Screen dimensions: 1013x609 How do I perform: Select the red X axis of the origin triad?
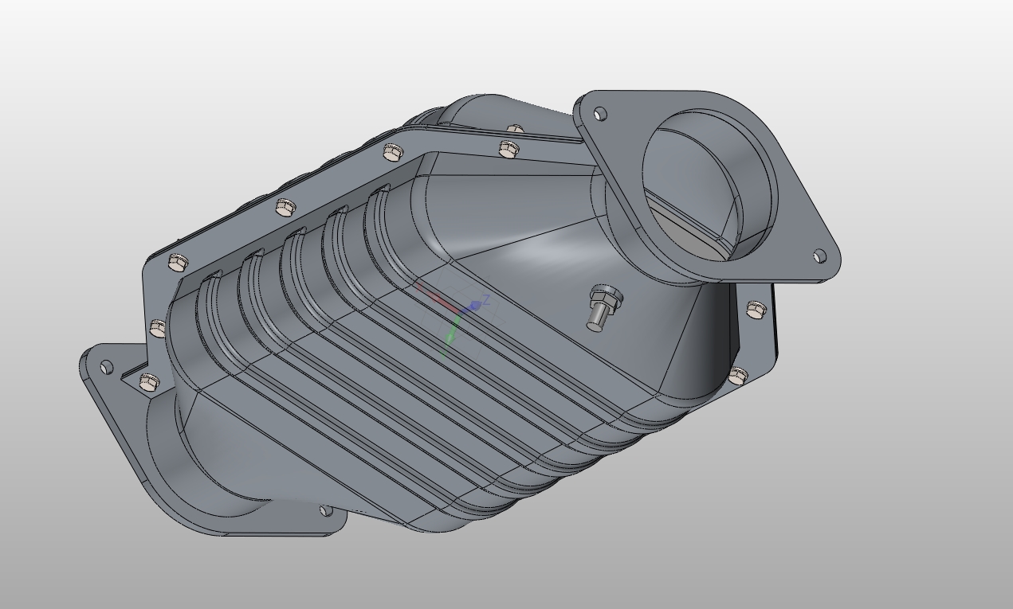[436, 298]
